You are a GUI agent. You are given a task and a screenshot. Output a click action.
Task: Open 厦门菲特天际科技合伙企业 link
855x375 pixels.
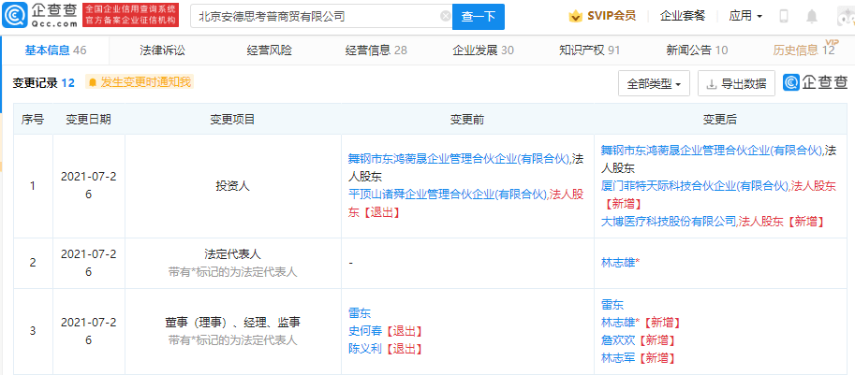pyautogui.click(x=695, y=185)
